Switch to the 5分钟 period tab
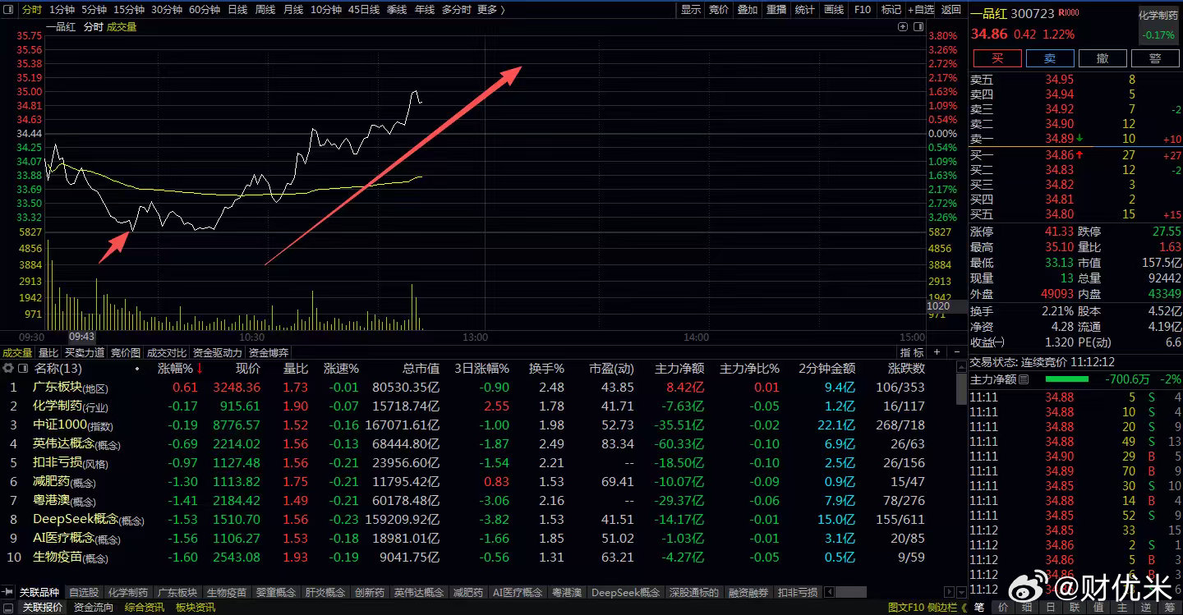 94,10
